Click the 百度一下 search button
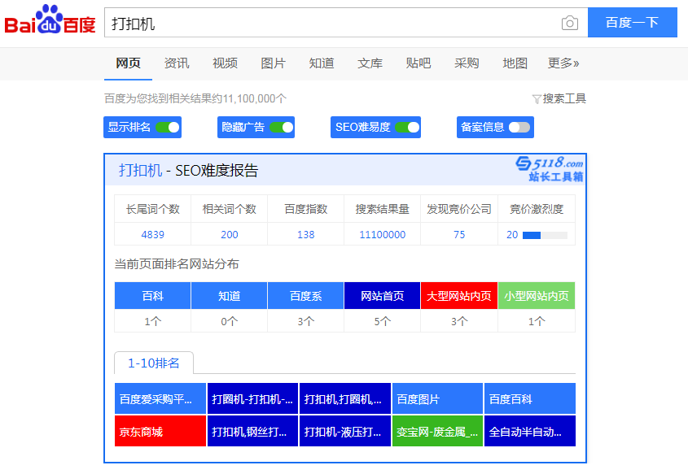The image size is (688, 474). pos(633,22)
